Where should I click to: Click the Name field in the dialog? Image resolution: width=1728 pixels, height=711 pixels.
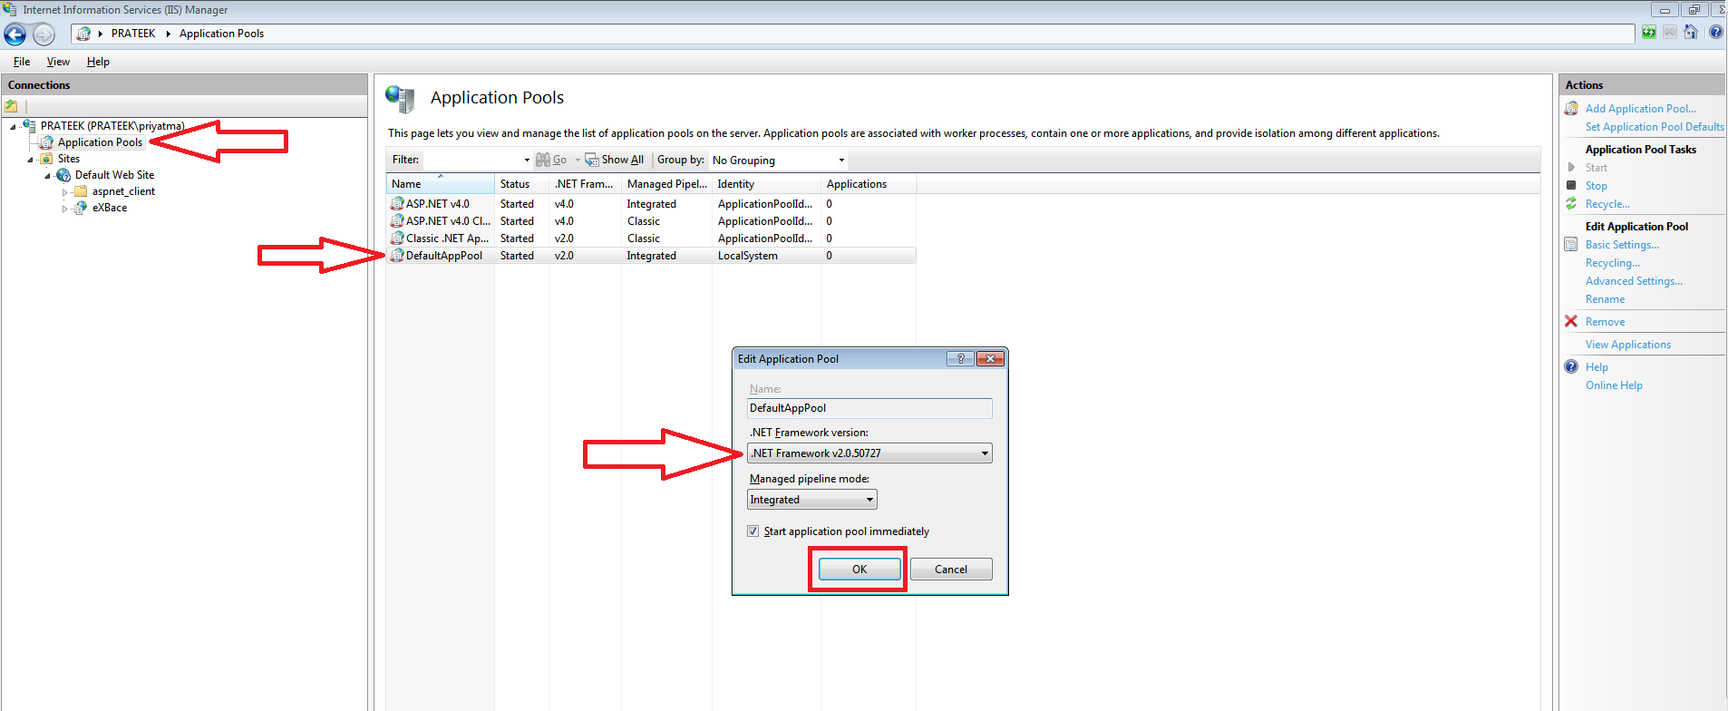(x=869, y=408)
